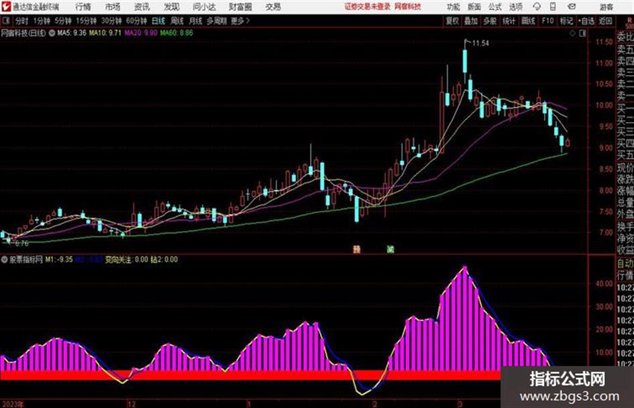Toggle the side panel icon beside the diamond
The width and height of the screenshot is (634, 408).
point(582,34)
